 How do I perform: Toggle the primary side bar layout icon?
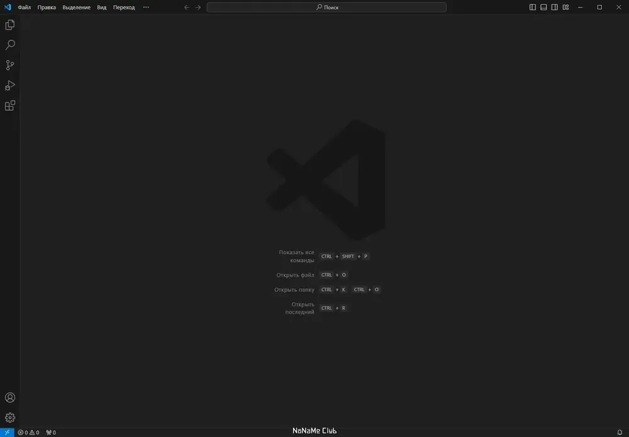[x=532, y=7]
